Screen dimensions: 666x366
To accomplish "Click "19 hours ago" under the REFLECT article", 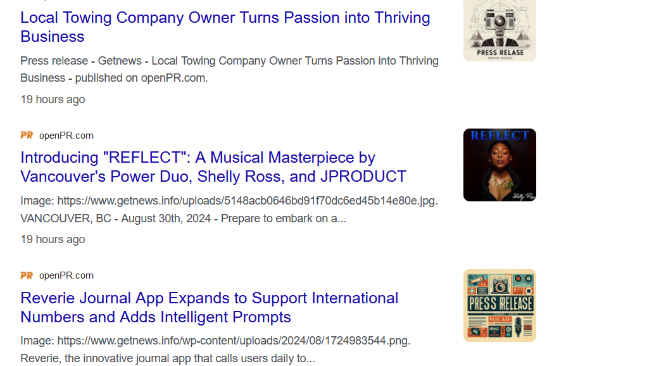I will pos(53,239).
